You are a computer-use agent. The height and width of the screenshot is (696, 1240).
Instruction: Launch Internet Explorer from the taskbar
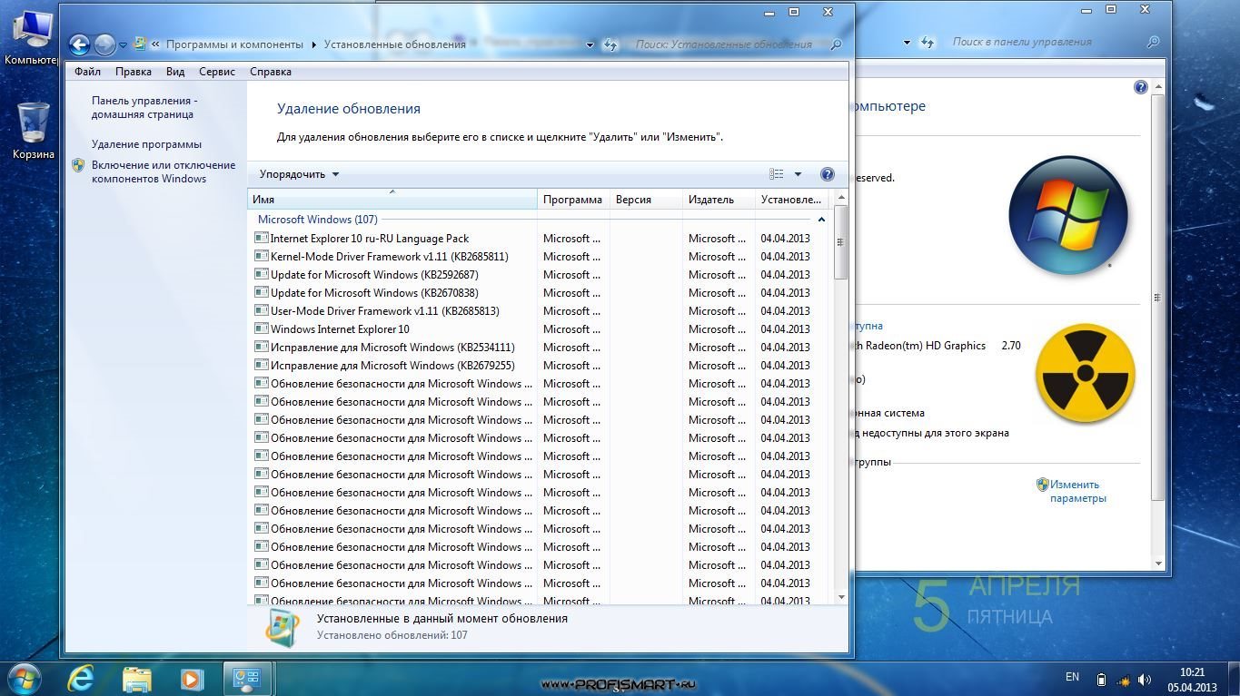(x=81, y=678)
